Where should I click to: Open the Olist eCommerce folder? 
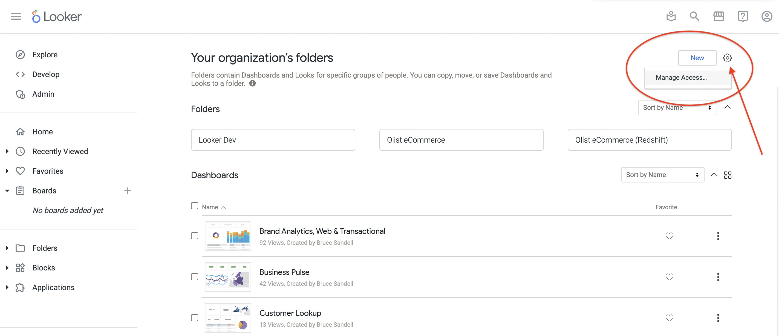pos(461,140)
